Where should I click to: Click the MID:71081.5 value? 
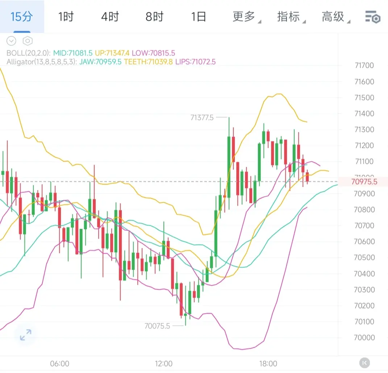[x=73, y=53]
